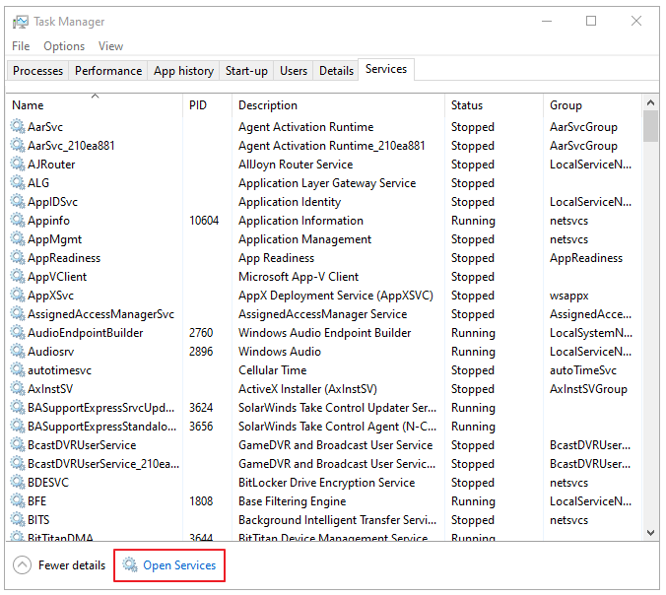This screenshot has width=666, height=595.
Task: Click the gear icon next to AarSvc
Action: [18, 126]
